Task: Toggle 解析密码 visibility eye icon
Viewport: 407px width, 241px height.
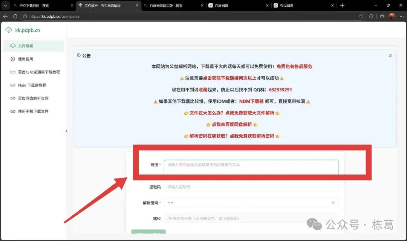Action: pos(333,203)
